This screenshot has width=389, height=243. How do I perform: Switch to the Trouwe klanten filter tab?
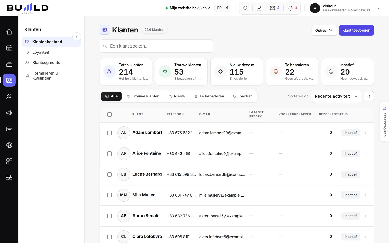point(143,96)
